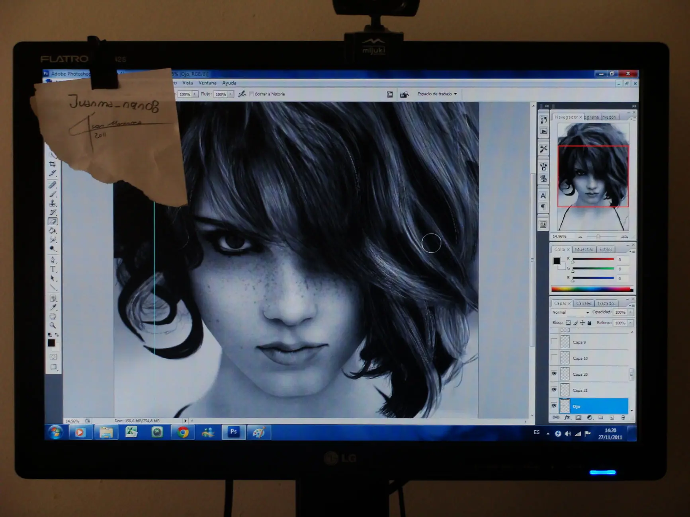
Task: Hide the Ojo layer
Action: [x=554, y=406]
